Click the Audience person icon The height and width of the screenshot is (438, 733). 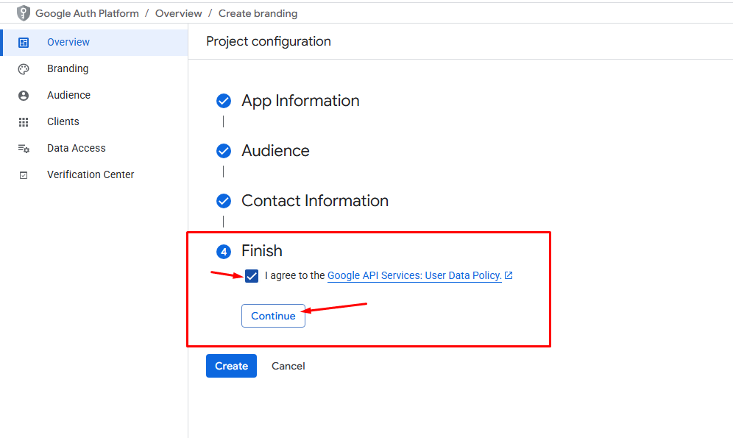[x=24, y=96]
